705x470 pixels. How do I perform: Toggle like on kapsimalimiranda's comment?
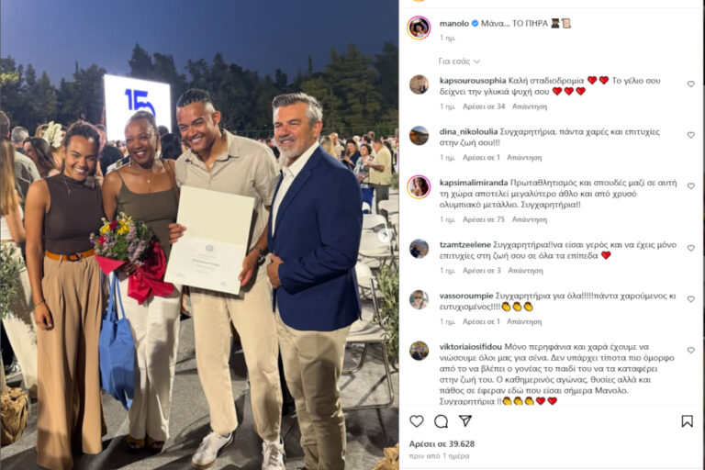click(690, 186)
